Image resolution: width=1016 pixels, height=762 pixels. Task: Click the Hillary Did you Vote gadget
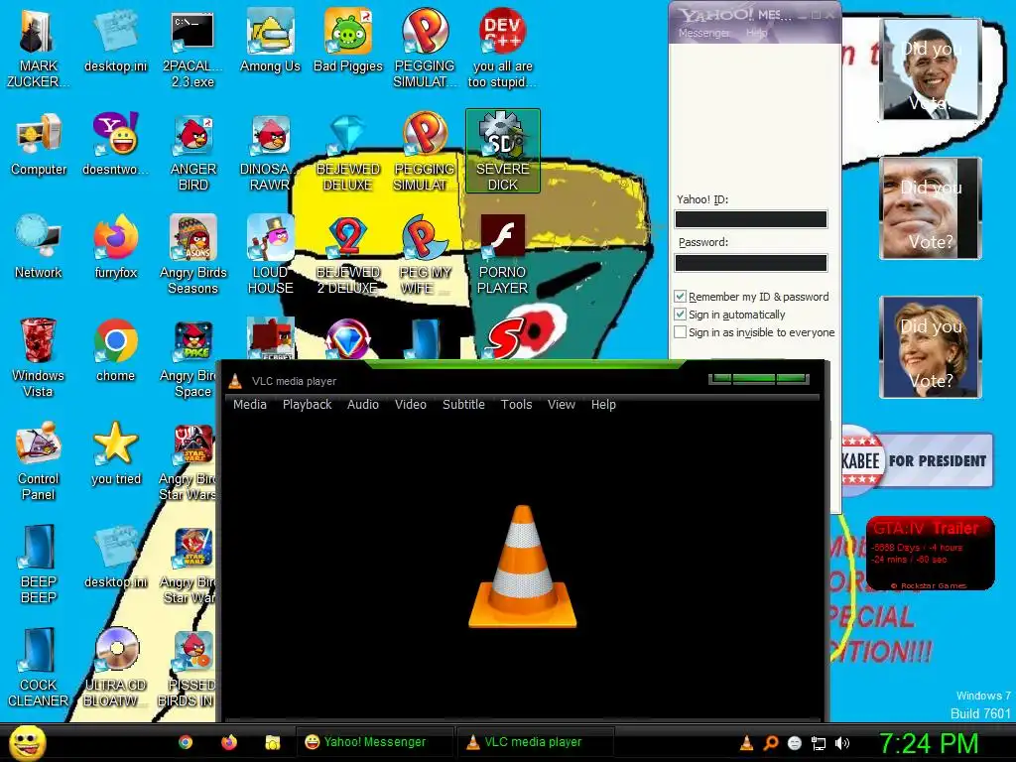click(930, 346)
